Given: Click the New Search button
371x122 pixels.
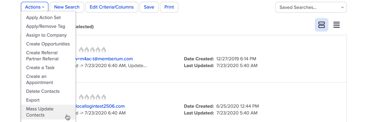Looking at the screenshot, I should click(x=67, y=7).
